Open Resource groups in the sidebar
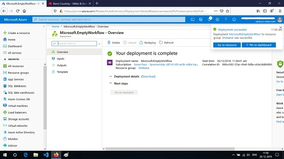The height and width of the screenshot is (159, 284). coord(16,73)
